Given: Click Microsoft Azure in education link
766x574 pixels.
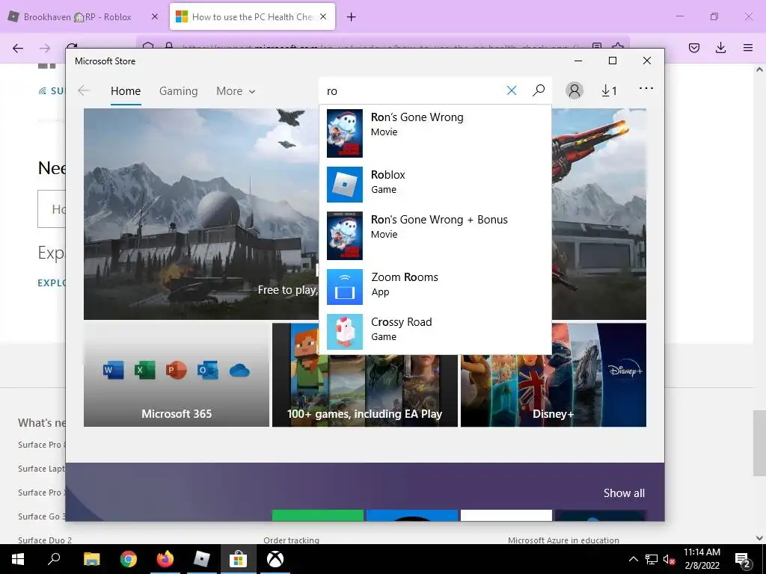Looking at the screenshot, I should click(563, 540).
